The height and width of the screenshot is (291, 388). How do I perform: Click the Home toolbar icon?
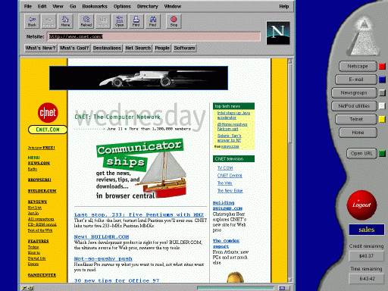tap(65, 21)
